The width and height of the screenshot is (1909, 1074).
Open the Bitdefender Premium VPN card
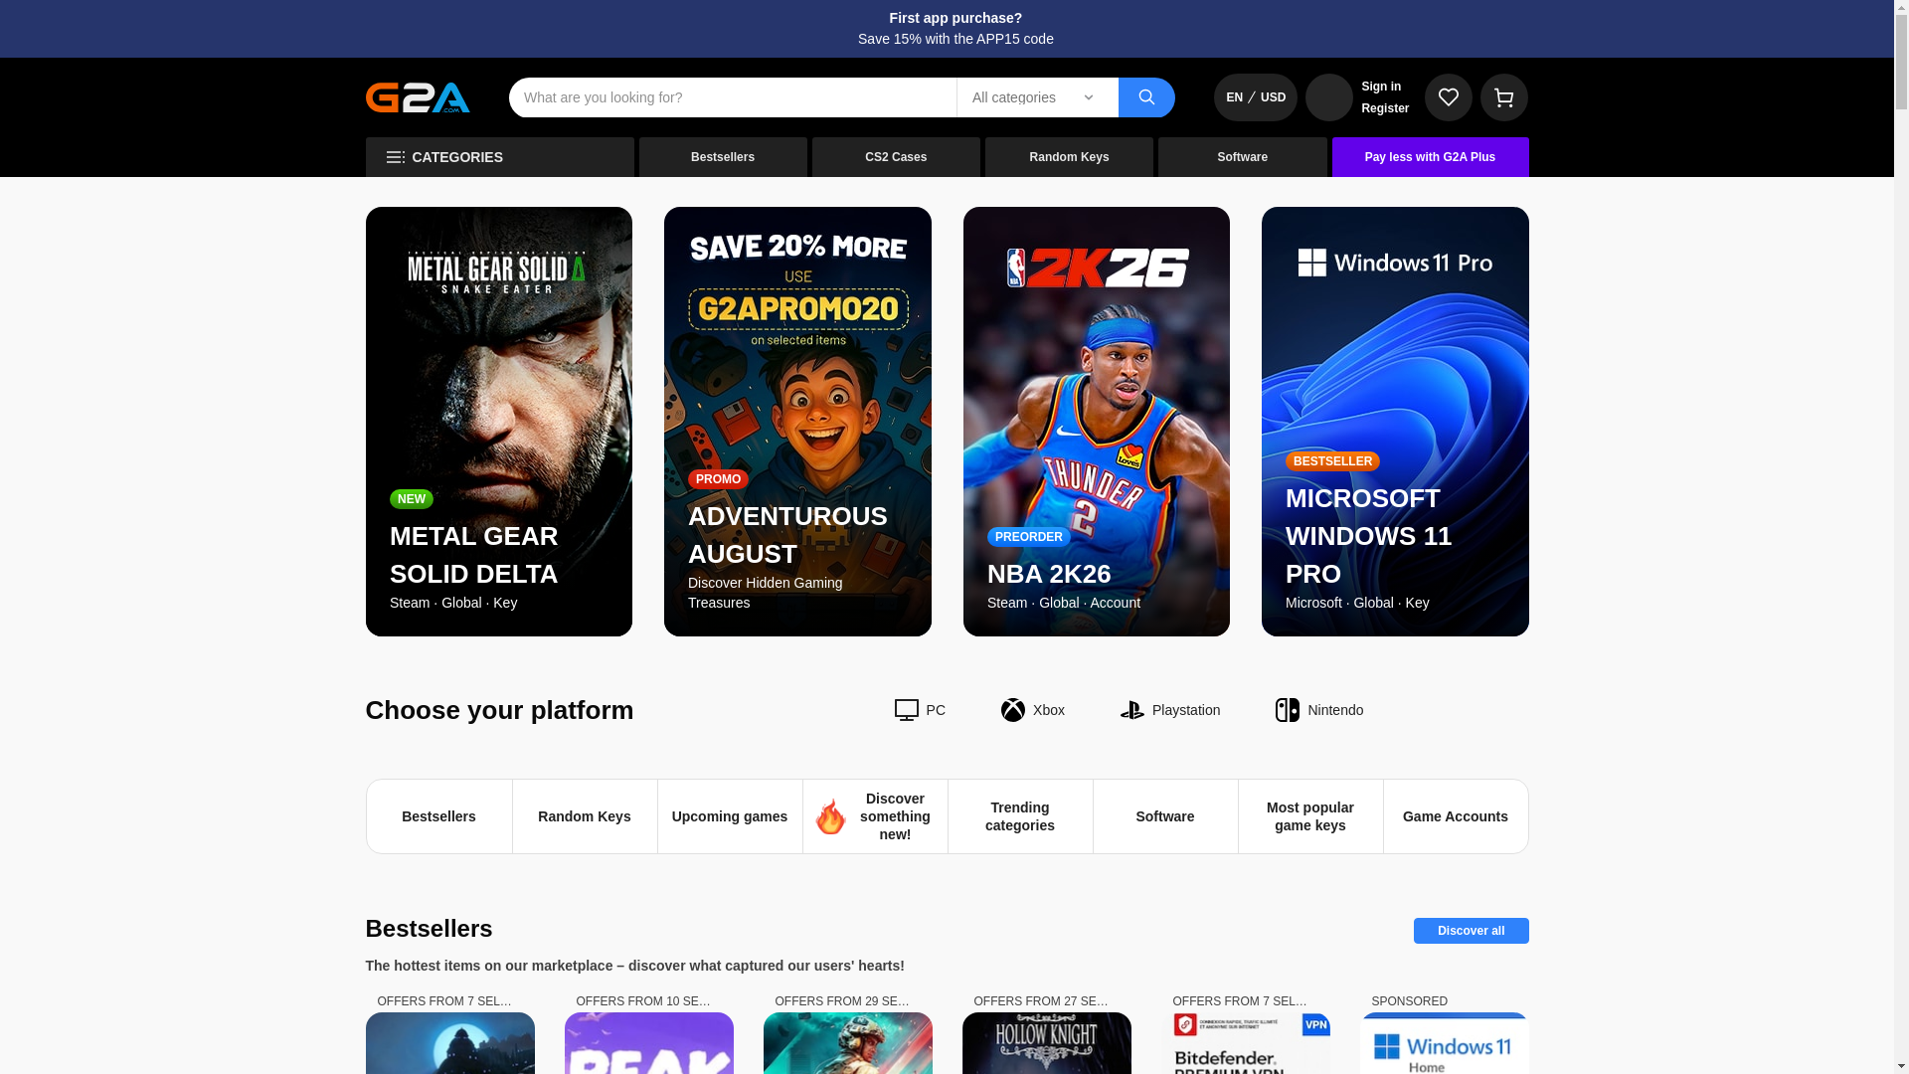tap(1246, 1043)
